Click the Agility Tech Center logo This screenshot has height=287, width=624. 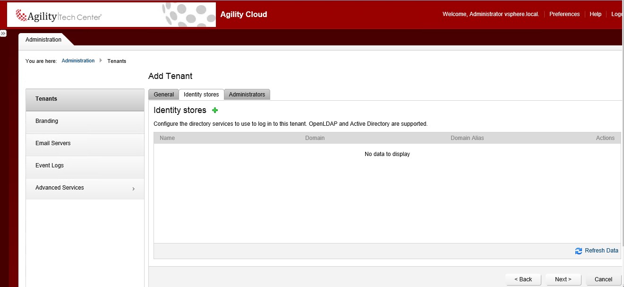(x=59, y=16)
